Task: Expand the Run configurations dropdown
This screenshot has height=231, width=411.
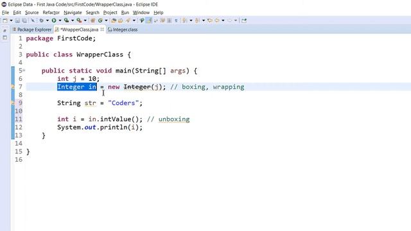Action: point(60,21)
